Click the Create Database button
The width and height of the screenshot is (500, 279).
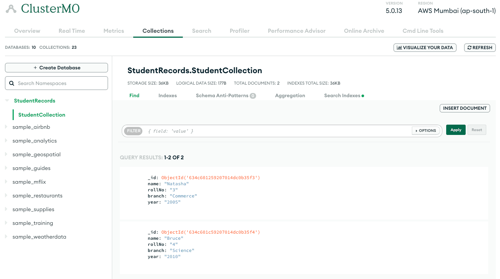[56, 68]
